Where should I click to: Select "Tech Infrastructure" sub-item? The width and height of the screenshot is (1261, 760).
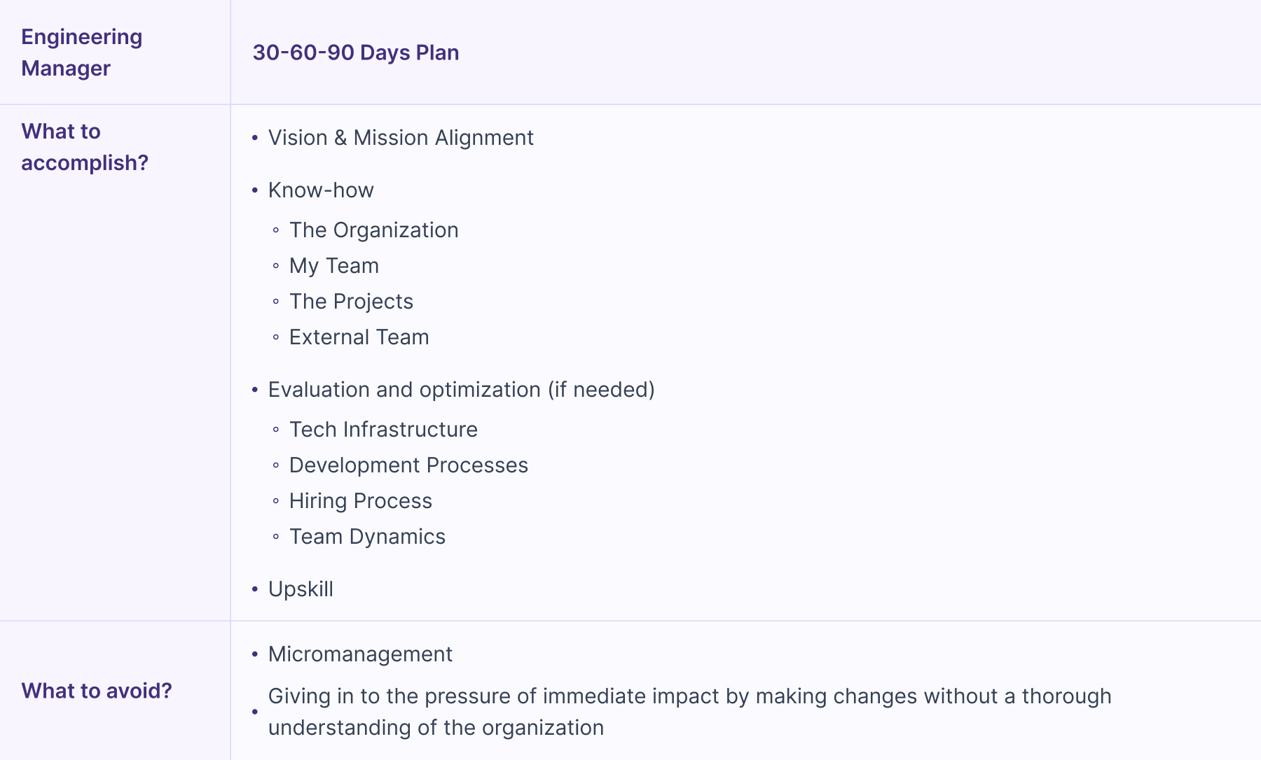pos(383,430)
